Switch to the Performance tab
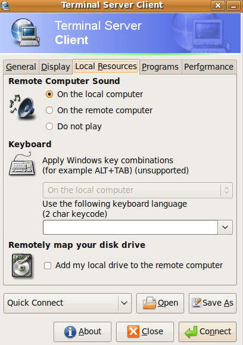 tap(209, 67)
